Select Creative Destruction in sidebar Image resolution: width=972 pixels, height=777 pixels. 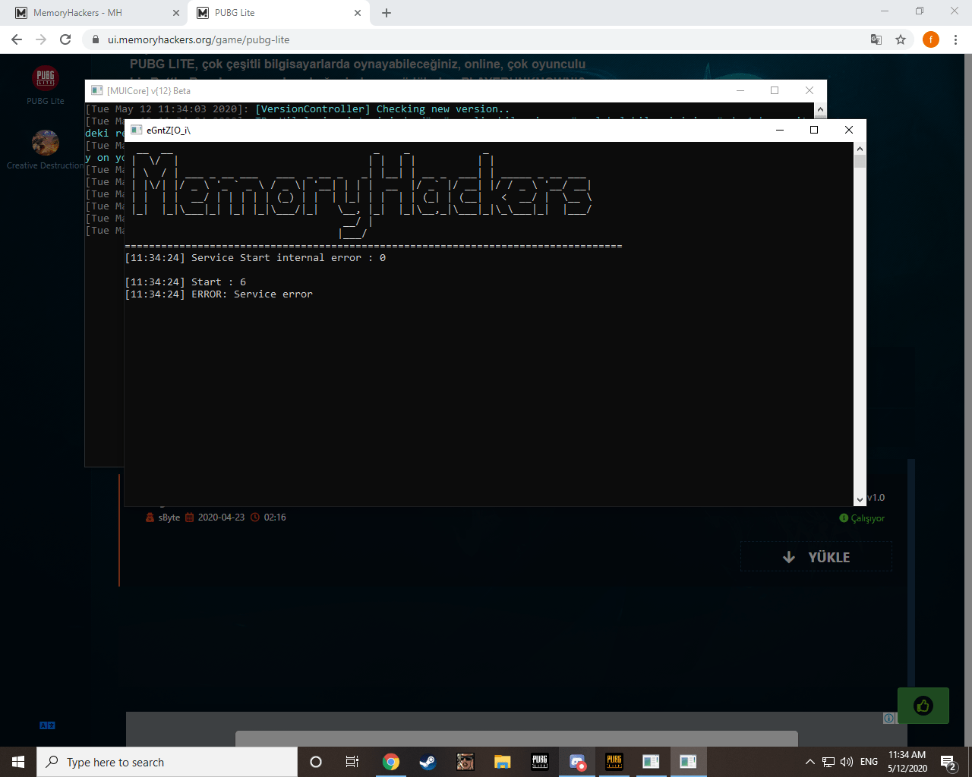[46, 149]
